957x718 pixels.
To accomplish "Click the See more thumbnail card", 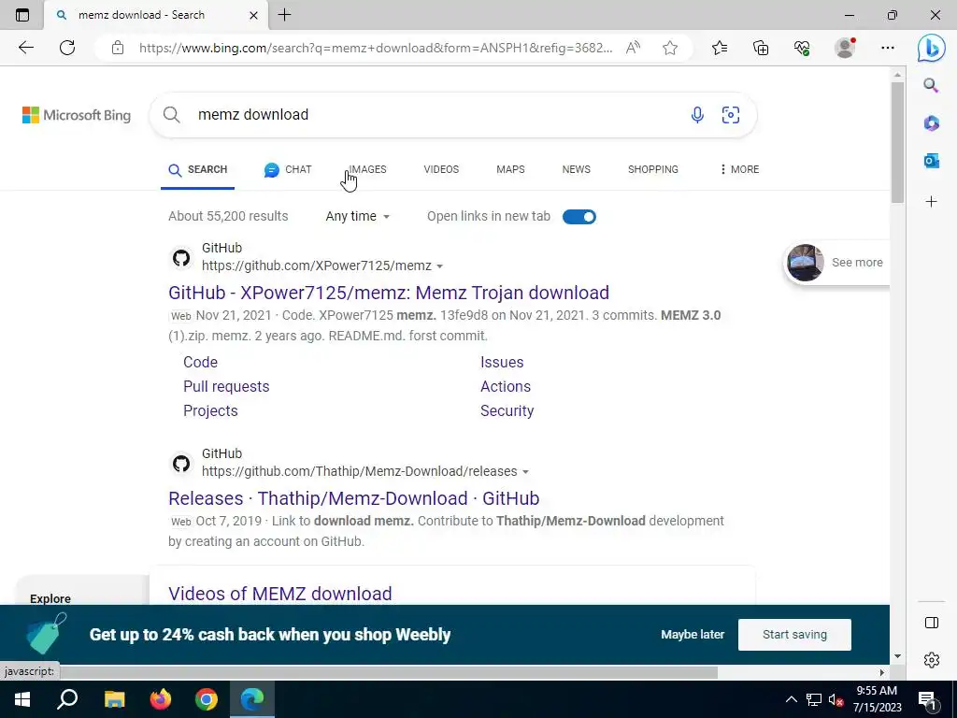I will (836, 263).
